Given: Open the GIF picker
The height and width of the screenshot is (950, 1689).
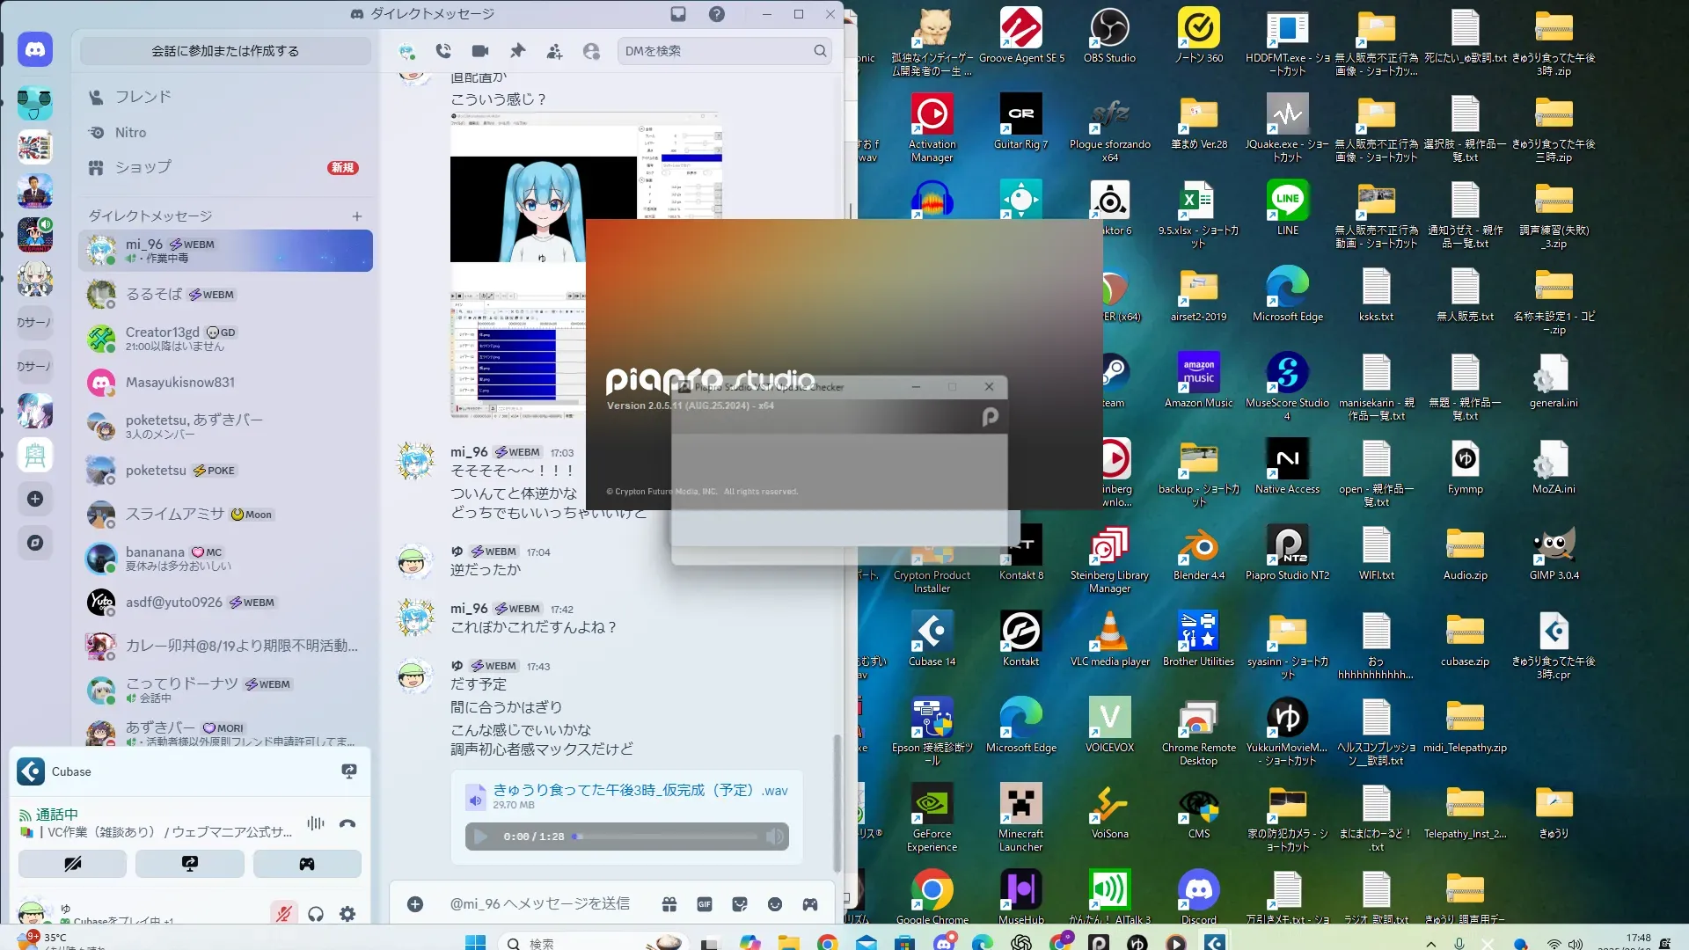Looking at the screenshot, I should pos(705,904).
